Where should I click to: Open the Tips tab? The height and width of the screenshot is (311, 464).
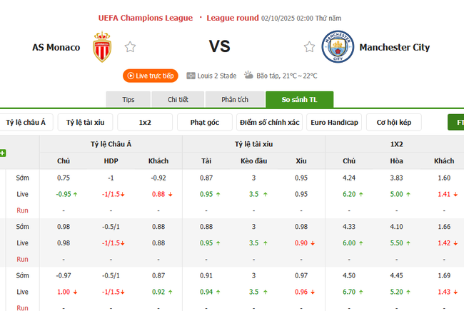tap(128, 100)
